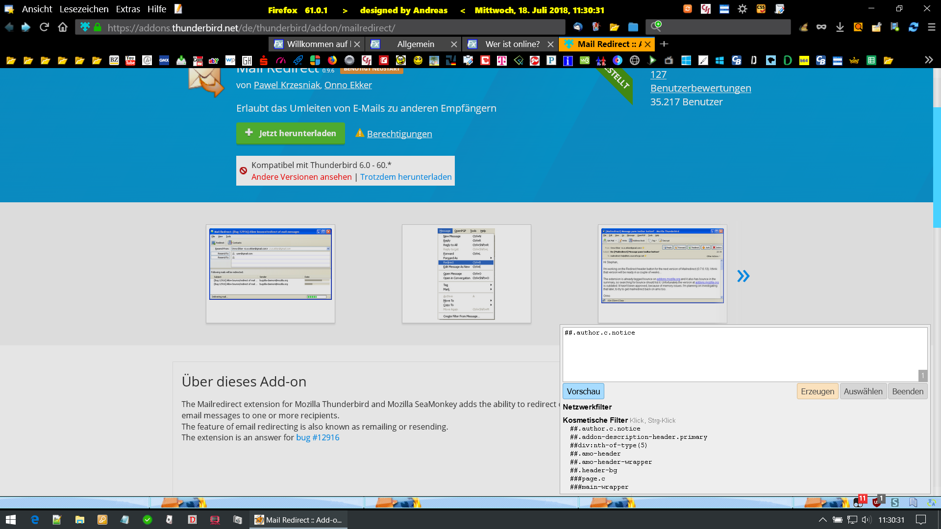The height and width of the screenshot is (529, 941).
Task: Expand the bookmarks toolbar overflow chevron
Action: click(928, 60)
